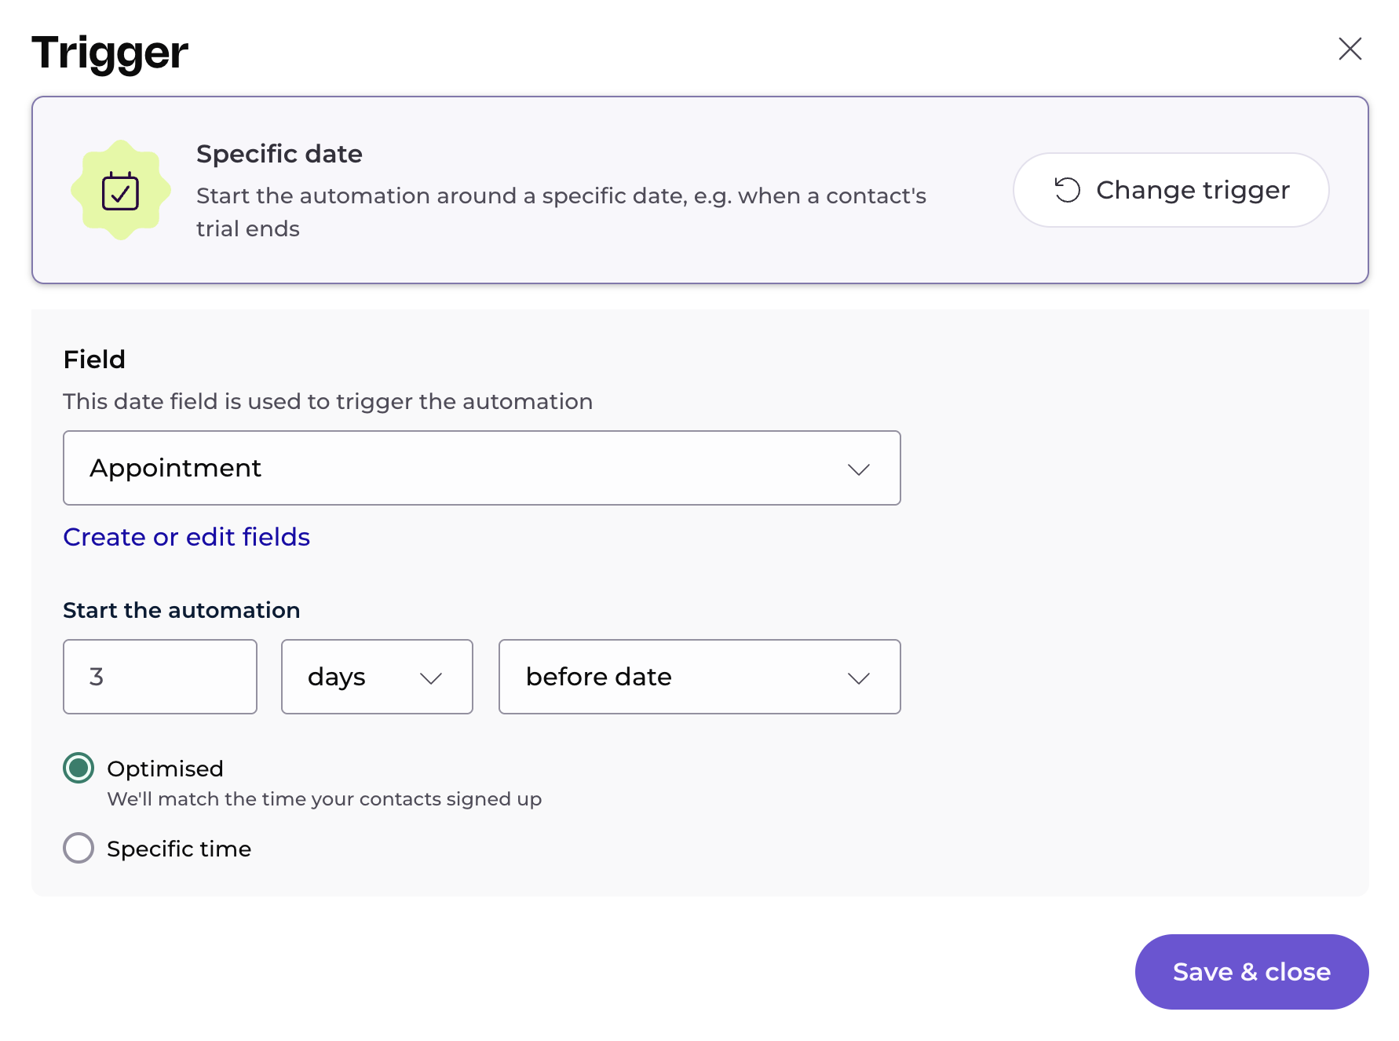Open the days unit dropdown
This screenshot has height=1041, width=1399.
[x=377, y=677]
